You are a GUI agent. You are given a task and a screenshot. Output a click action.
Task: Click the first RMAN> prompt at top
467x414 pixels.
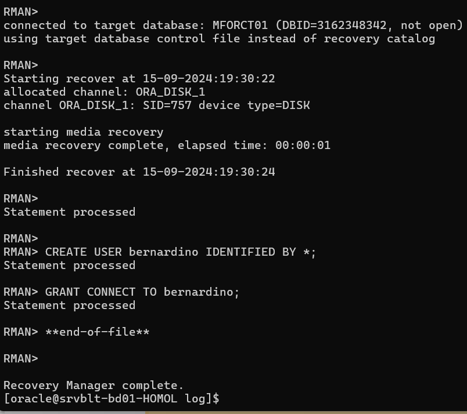21,12
